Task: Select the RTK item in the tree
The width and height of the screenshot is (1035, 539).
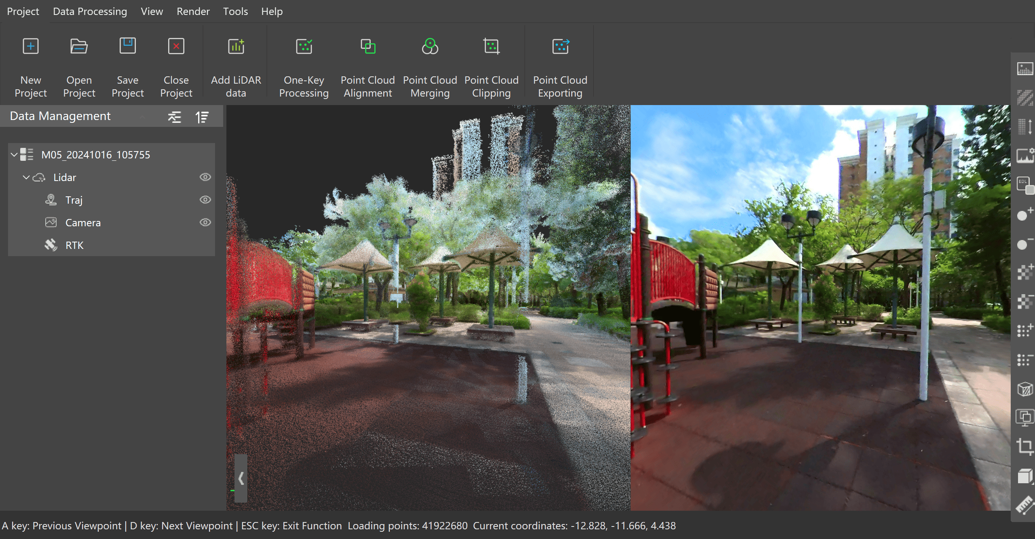Action: pos(74,245)
